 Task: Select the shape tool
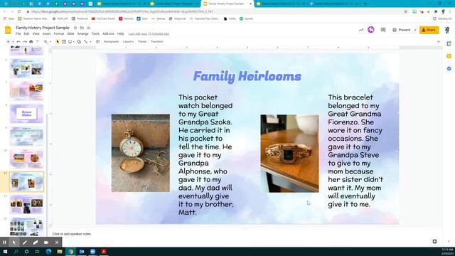point(79,42)
